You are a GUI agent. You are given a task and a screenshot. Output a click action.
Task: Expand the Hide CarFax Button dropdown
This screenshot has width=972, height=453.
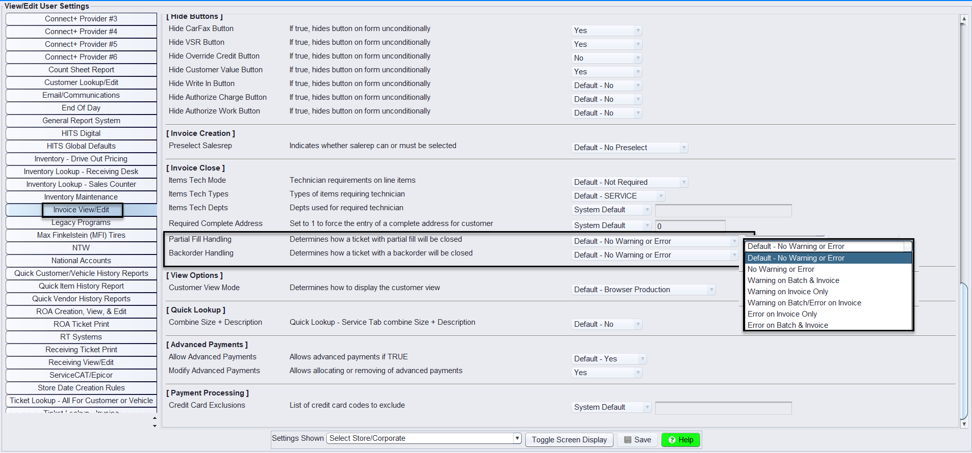point(606,31)
